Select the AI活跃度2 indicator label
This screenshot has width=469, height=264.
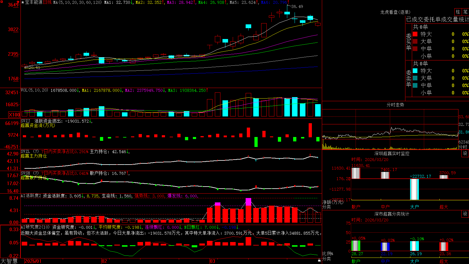[31, 196]
